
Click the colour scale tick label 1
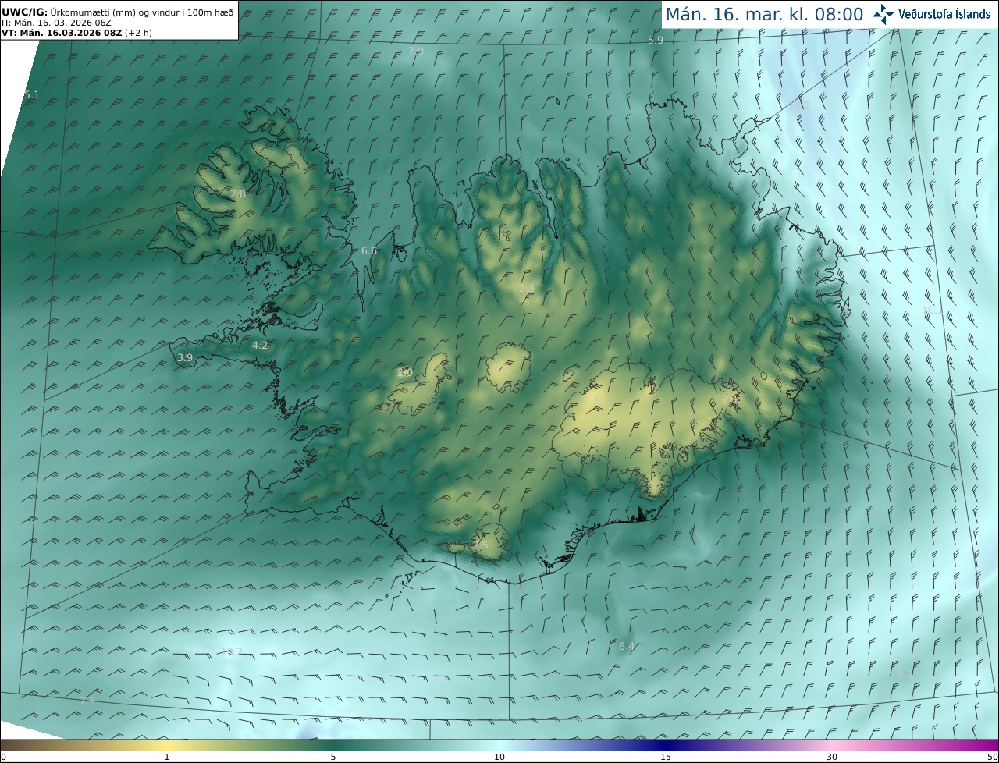pyautogui.click(x=167, y=757)
